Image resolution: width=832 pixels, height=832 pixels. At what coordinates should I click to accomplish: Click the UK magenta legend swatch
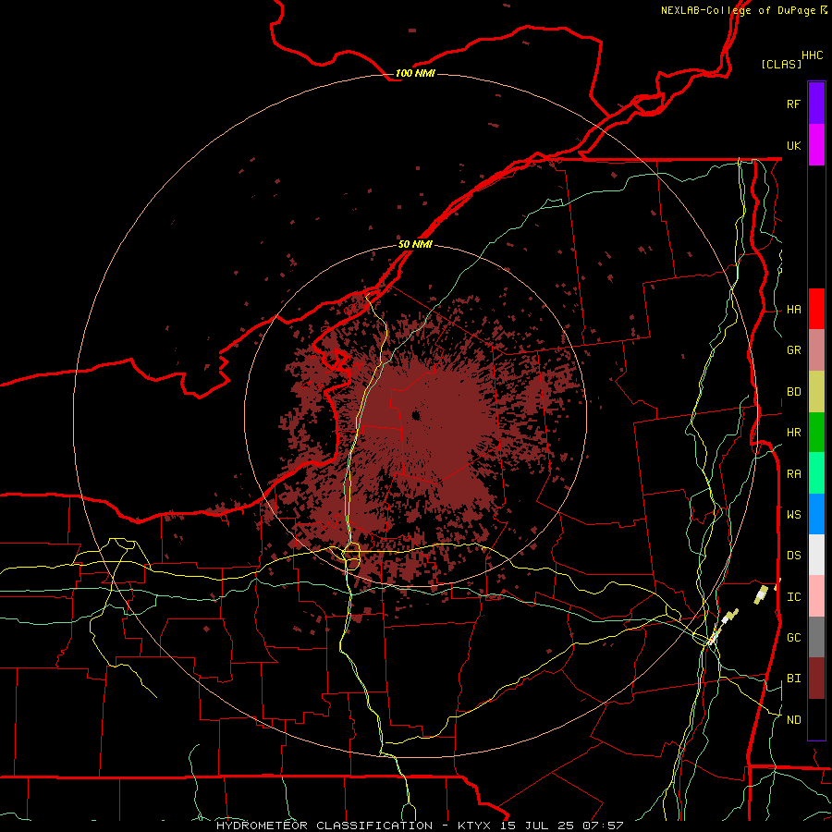point(816,145)
